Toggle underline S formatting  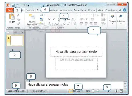tap(59, 19)
